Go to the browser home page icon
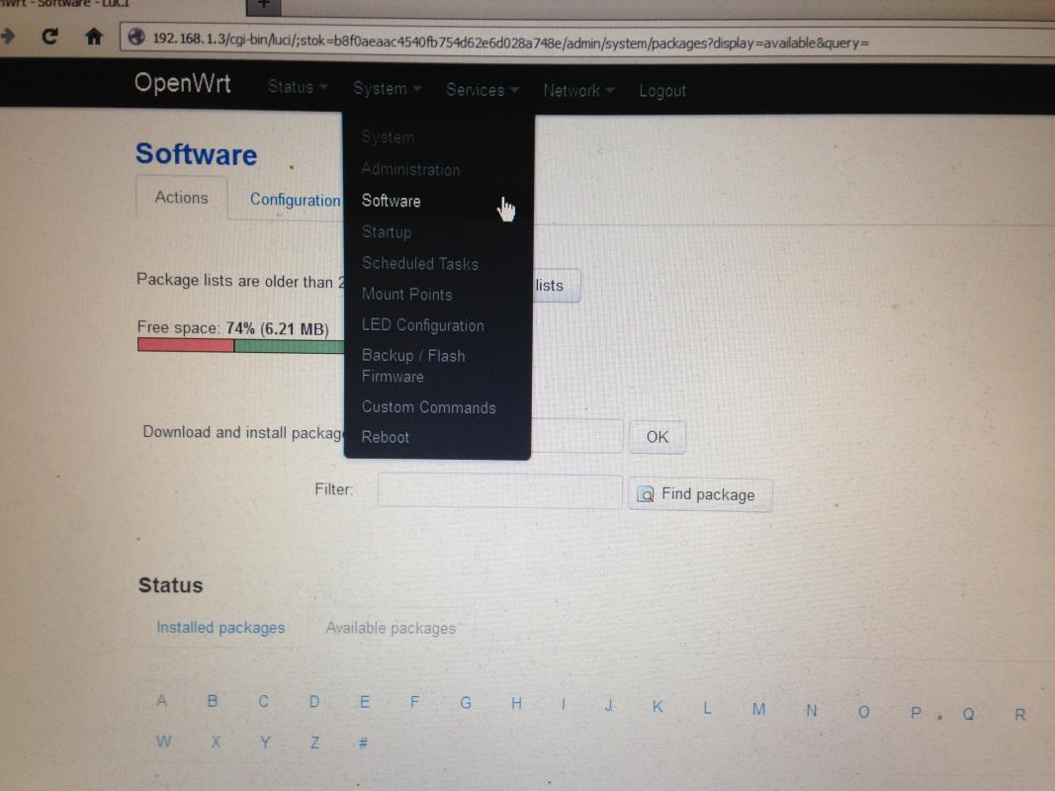Viewport: 1055px width, 791px height. [x=94, y=36]
